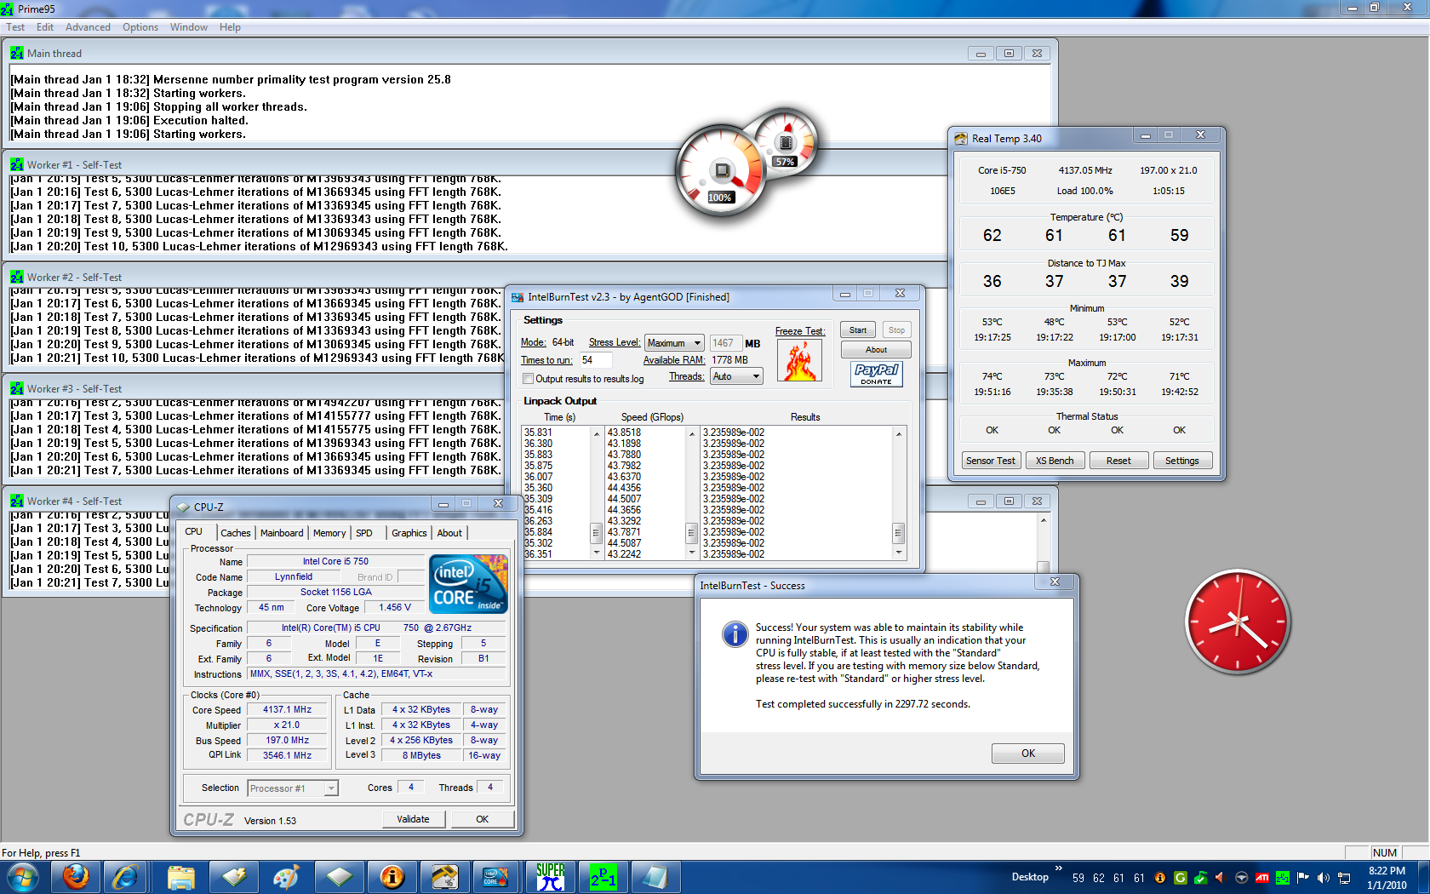Click the Prime95 green tray icon
The width and height of the screenshot is (1430, 894).
point(1283,878)
